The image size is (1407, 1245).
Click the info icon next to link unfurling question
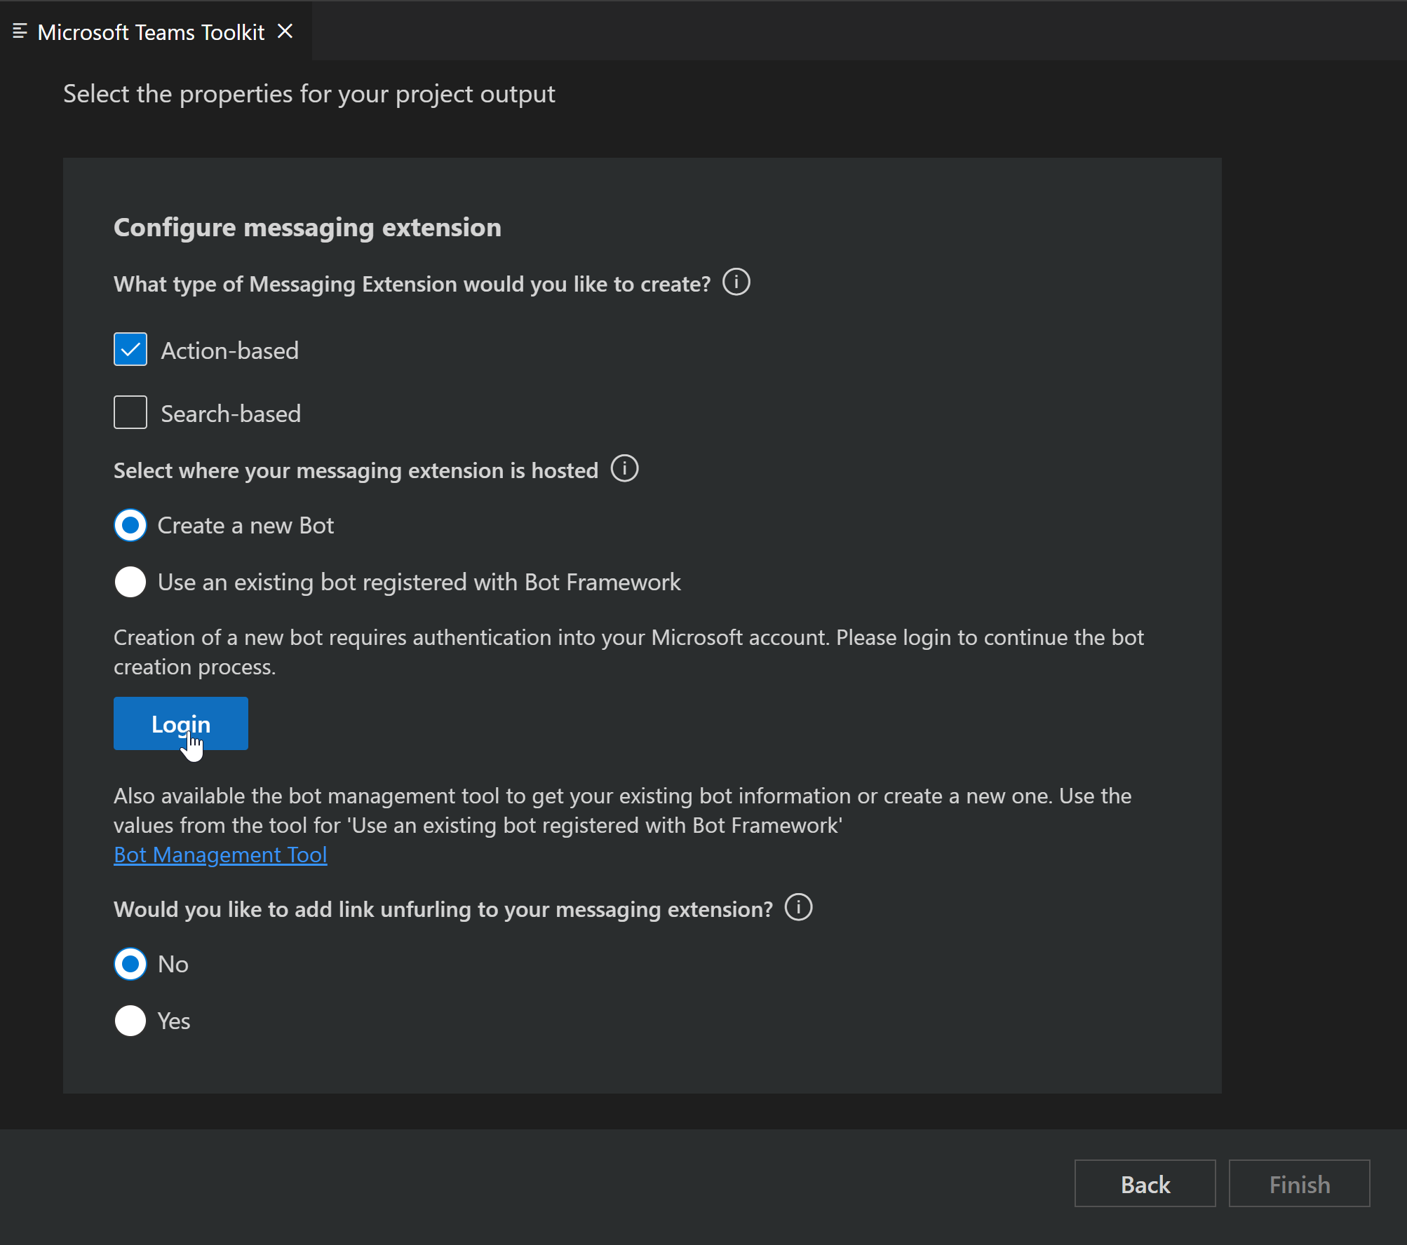point(798,907)
